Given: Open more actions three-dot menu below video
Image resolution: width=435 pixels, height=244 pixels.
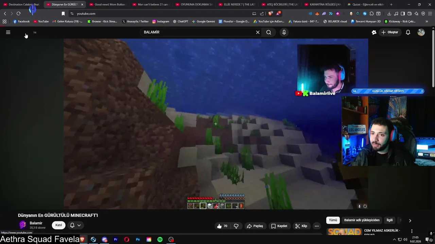Looking at the screenshot, I should pos(317,226).
